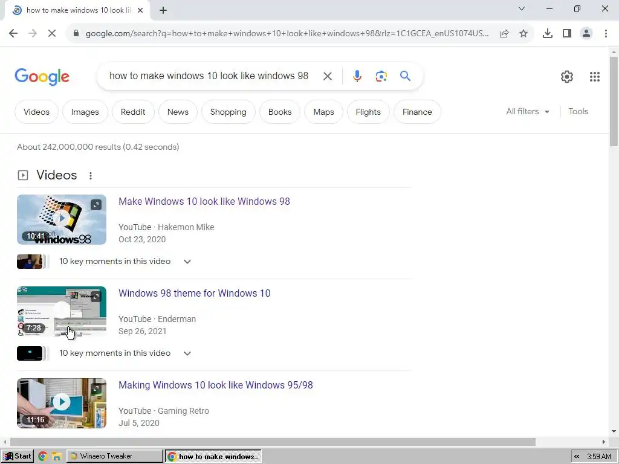
Task: Play the Gaming Retro video thumbnail
Action: (62, 403)
